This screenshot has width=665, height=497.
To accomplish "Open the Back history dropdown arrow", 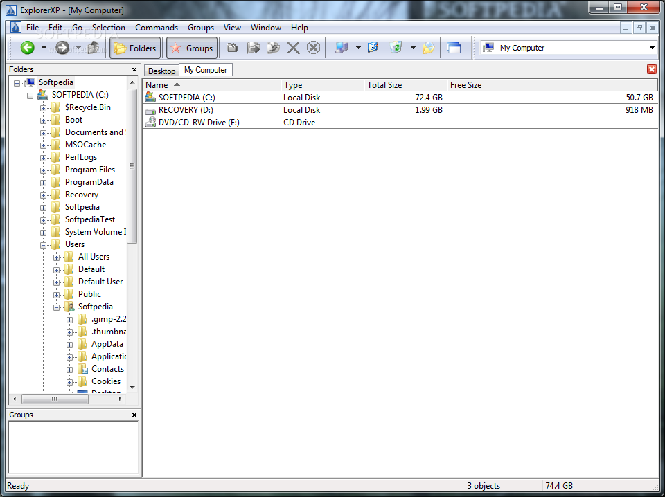I will click(x=44, y=48).
